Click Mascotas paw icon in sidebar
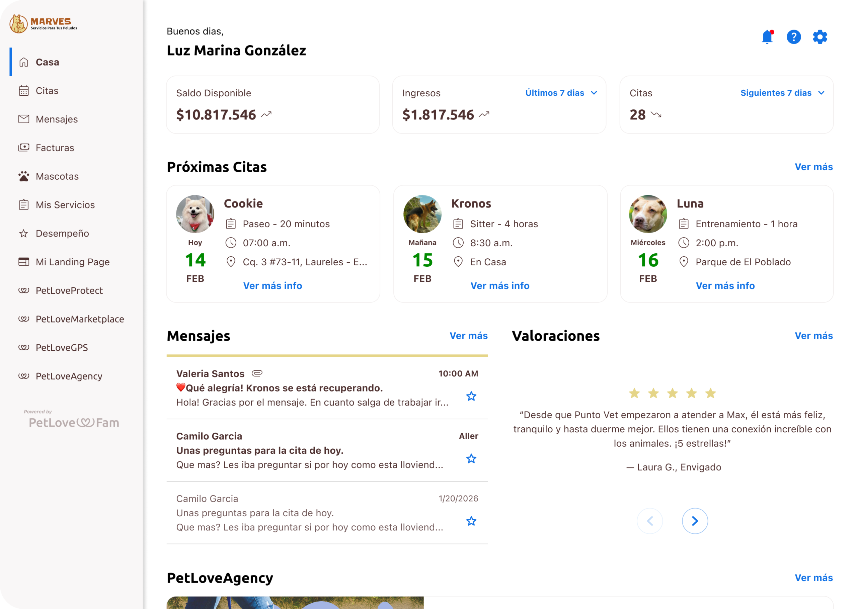 (24, 176)
